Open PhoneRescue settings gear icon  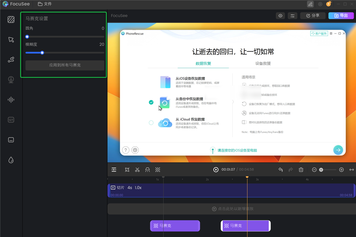point(135,150)
